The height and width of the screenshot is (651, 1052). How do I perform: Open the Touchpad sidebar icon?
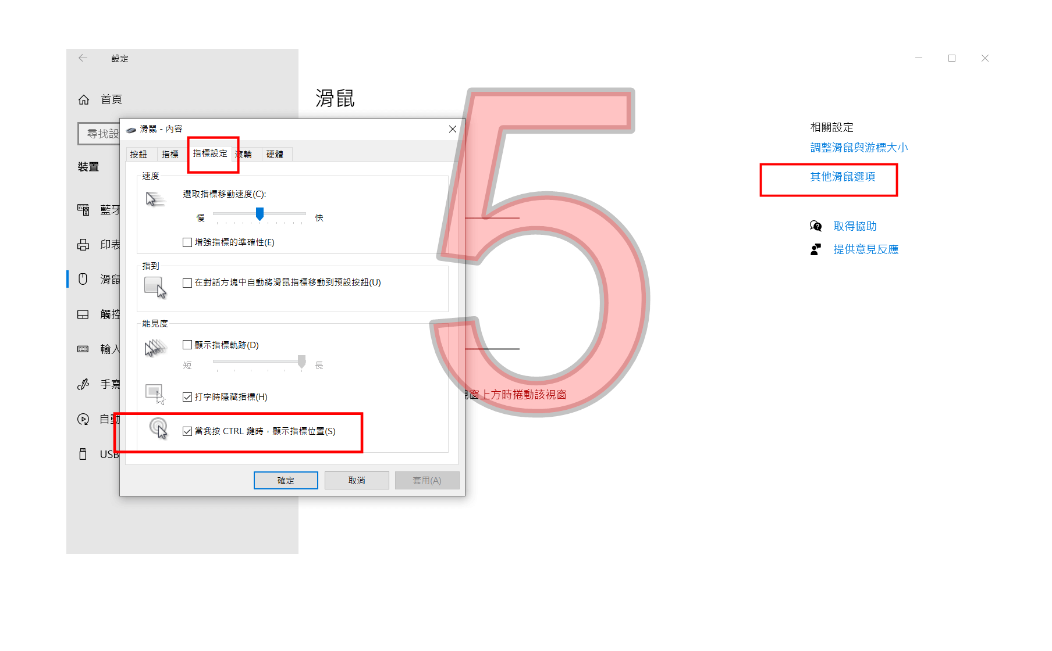[x=83, y=314]
